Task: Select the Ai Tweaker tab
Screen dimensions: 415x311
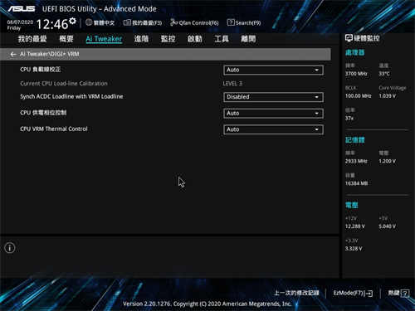Action: click(104, 39)
